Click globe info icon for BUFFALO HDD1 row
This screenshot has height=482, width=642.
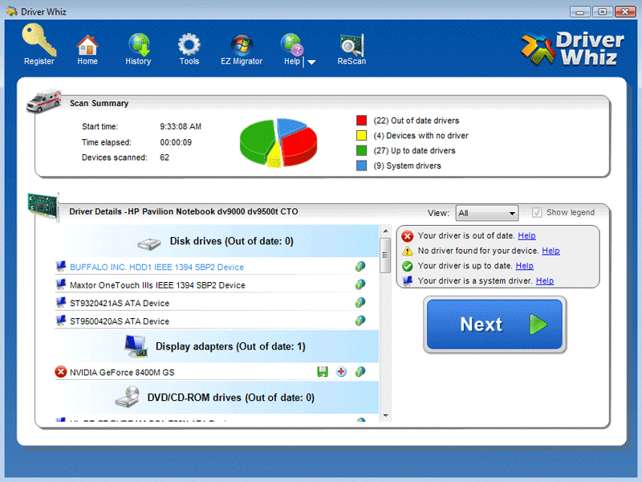coord(360,267)
